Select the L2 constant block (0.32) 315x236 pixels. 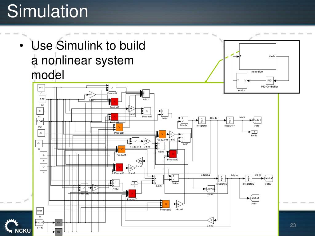point(42,99)
